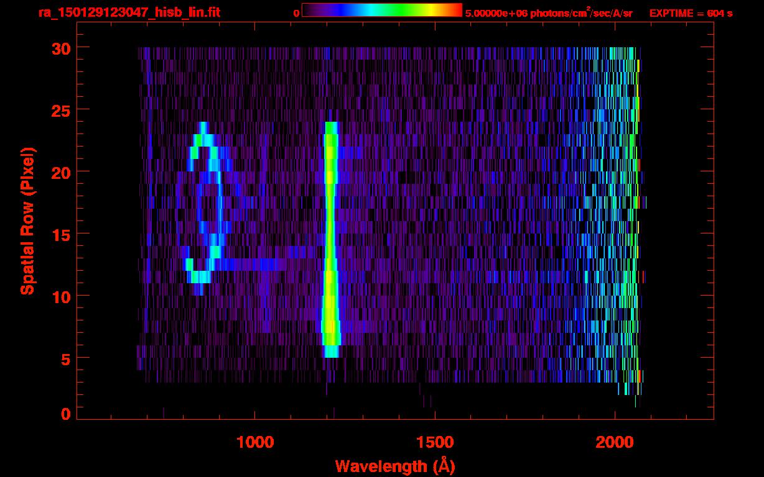Click the 5.00000e+06 photons/cm²/sec/A/sr colorbar label

point(549,12)
